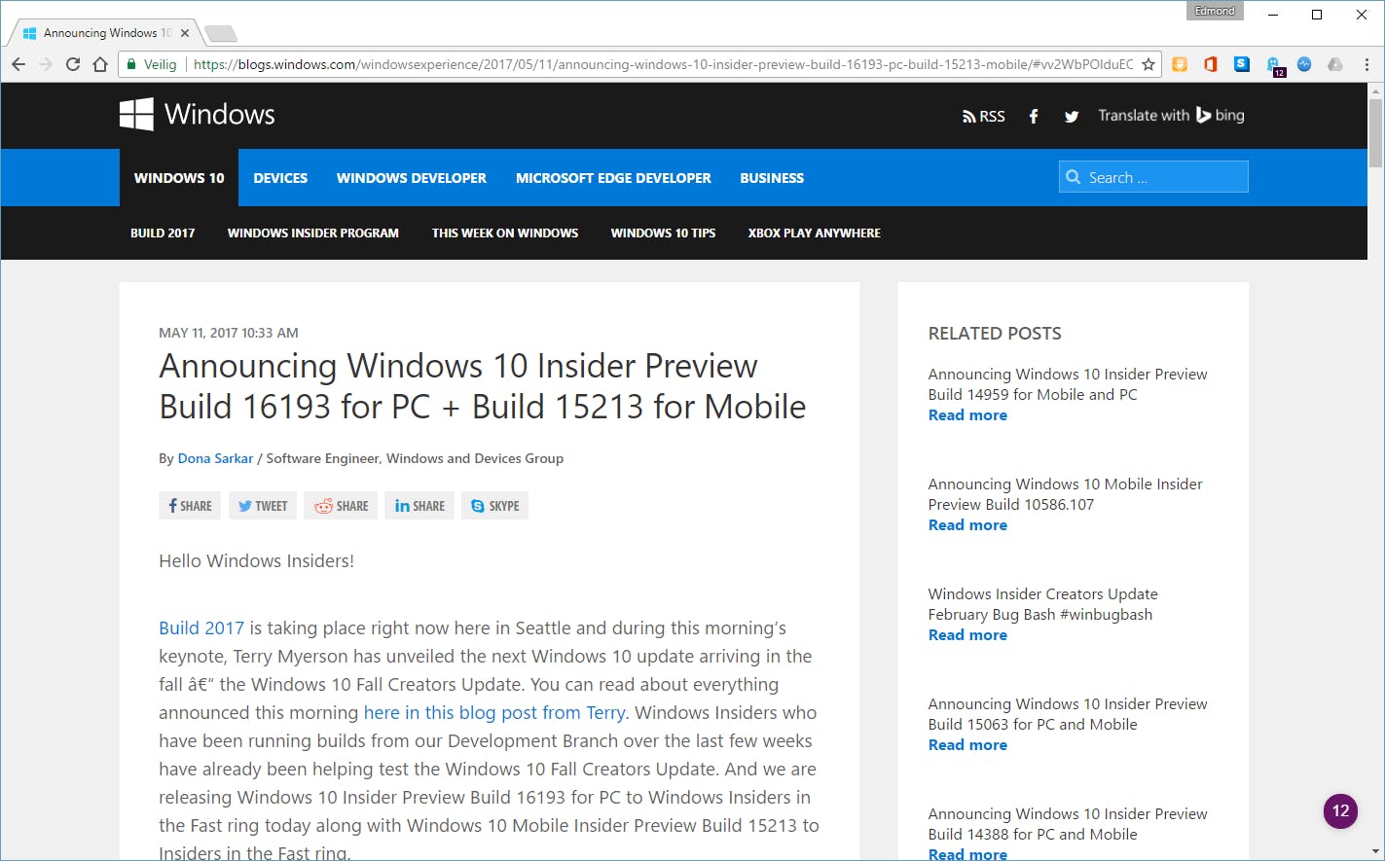Open the Twitter page from the header

(1072, 116)
